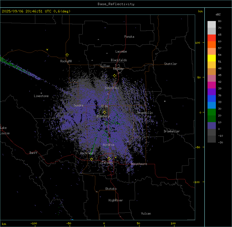Select the Sylvan town label

click(105, 66)
